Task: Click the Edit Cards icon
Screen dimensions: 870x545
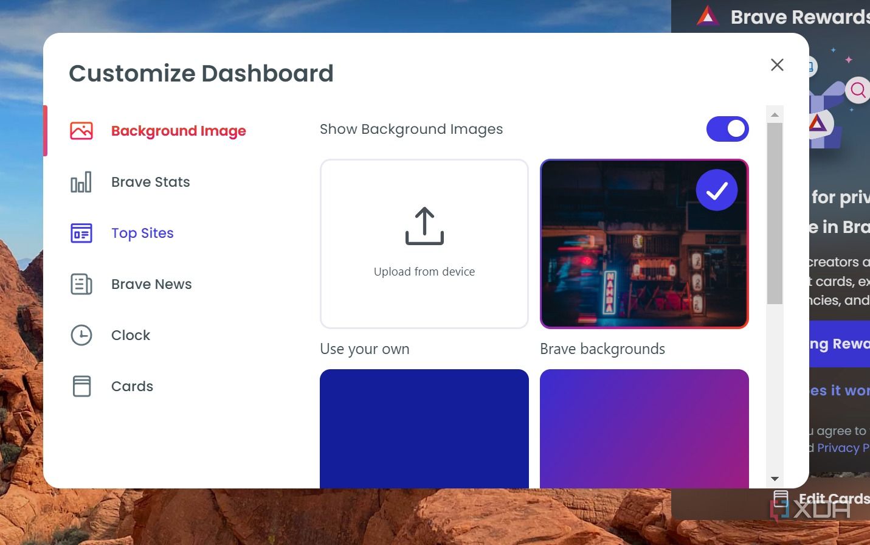Action: pyautogui.click(x=781, y=499)
